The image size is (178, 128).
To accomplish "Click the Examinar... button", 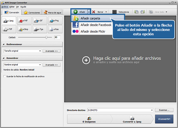I will click(164, 110).
